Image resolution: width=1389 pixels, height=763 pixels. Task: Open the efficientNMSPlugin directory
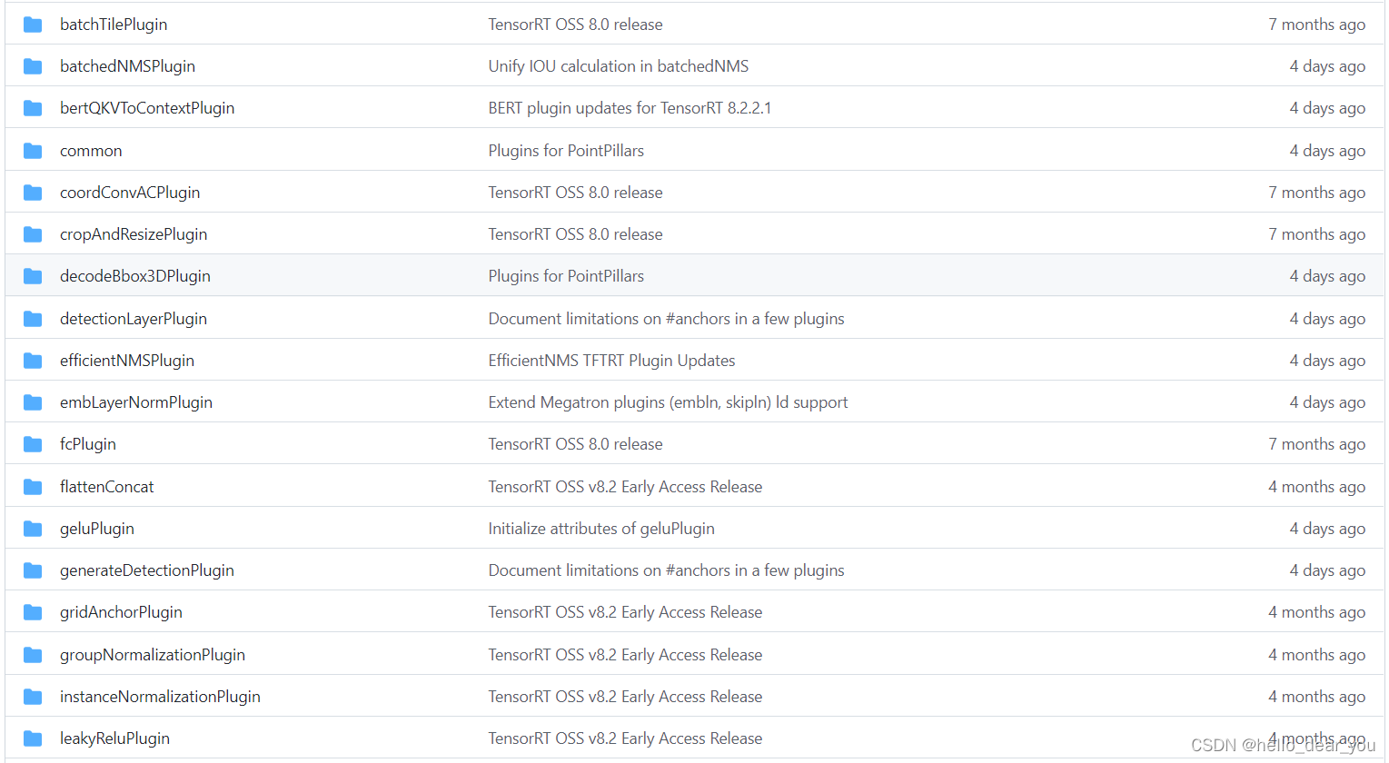[127, 360]
